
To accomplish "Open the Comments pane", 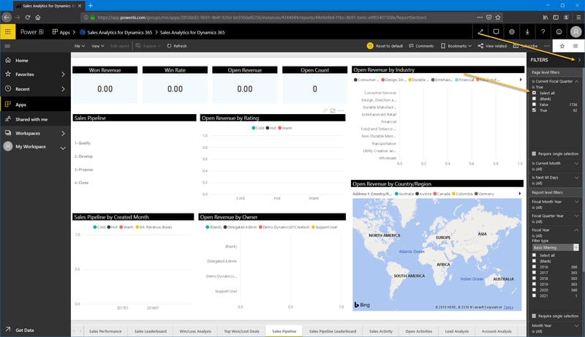I will 421,46.
